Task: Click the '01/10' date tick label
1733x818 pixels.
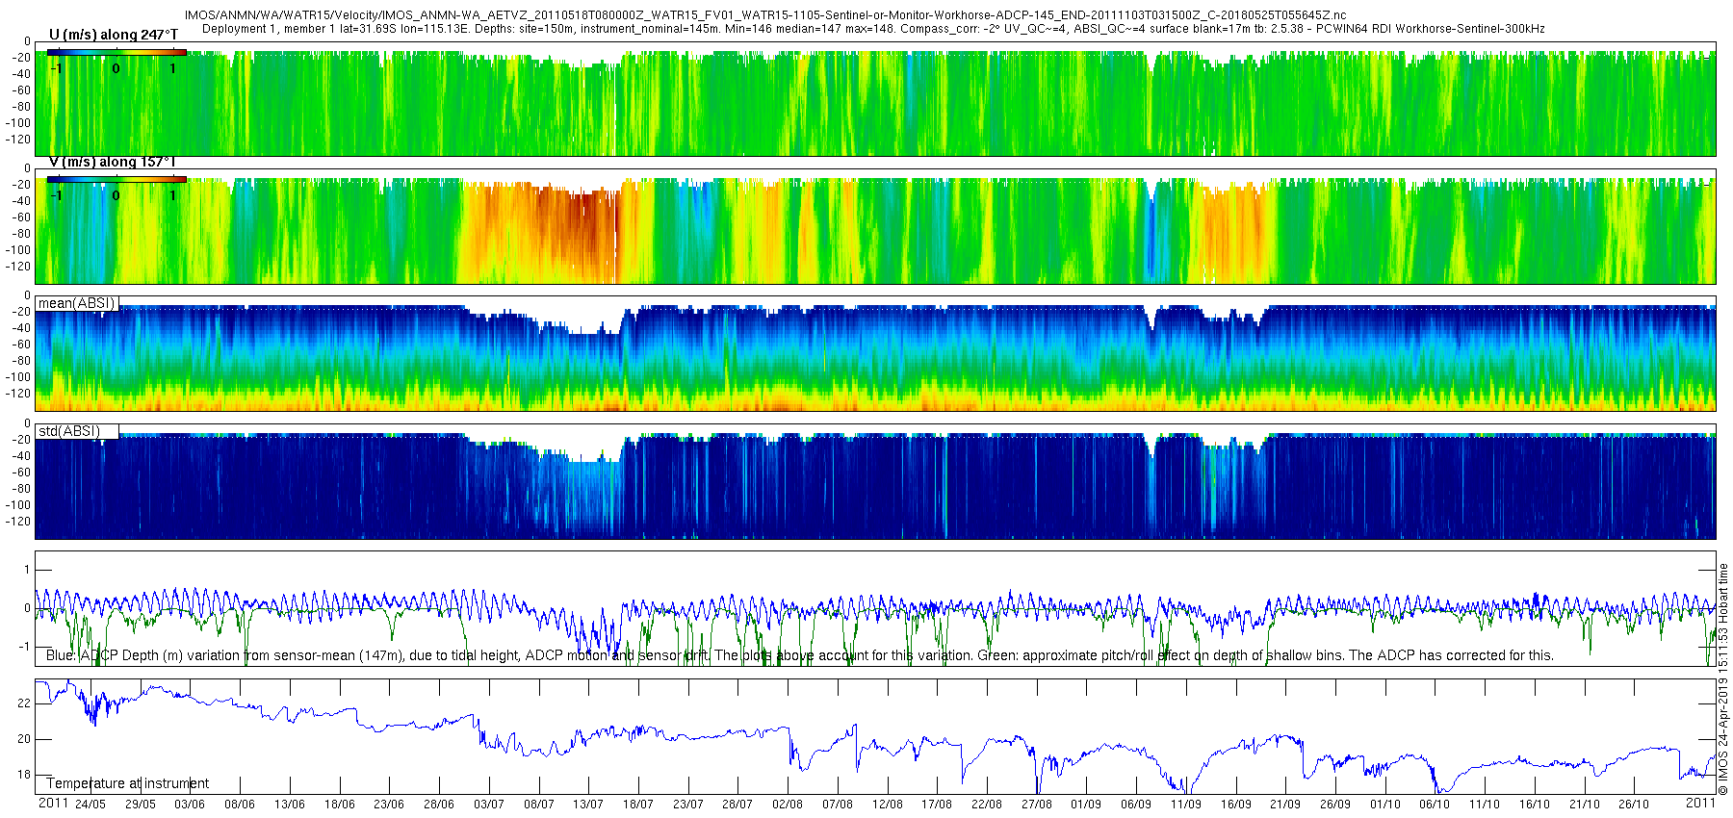Action: 1385,805
